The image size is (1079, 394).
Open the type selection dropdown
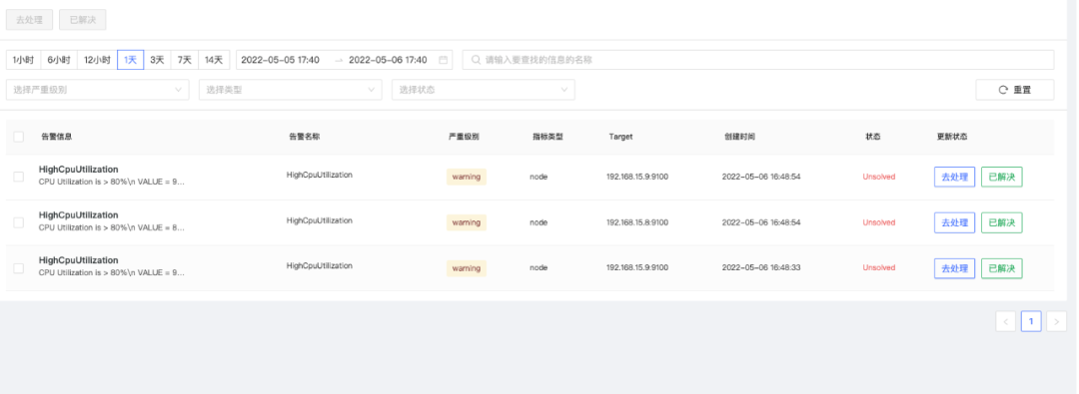[x=291, y=90]
